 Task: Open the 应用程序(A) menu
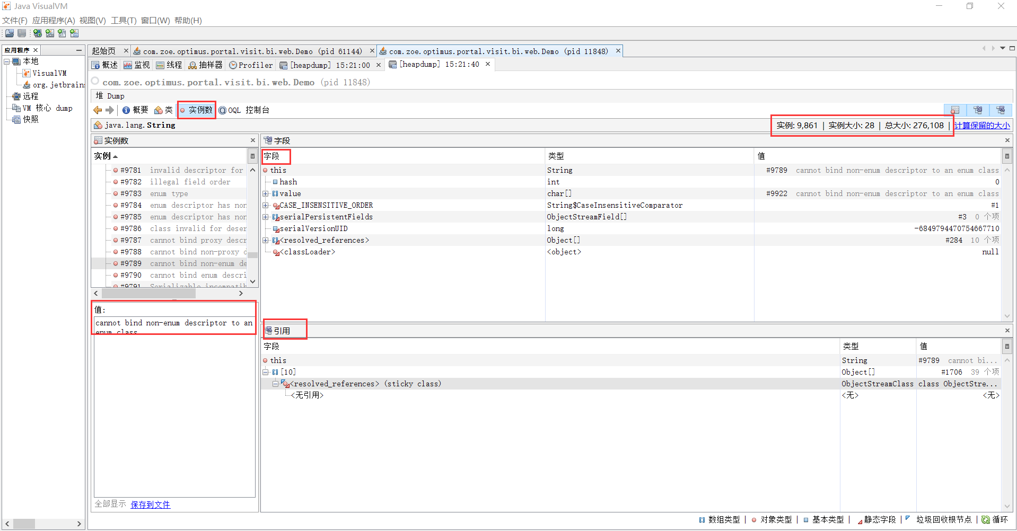tap(54, 21)
